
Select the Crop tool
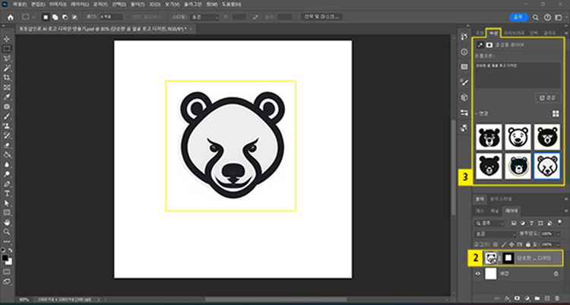tap(7, 78)
